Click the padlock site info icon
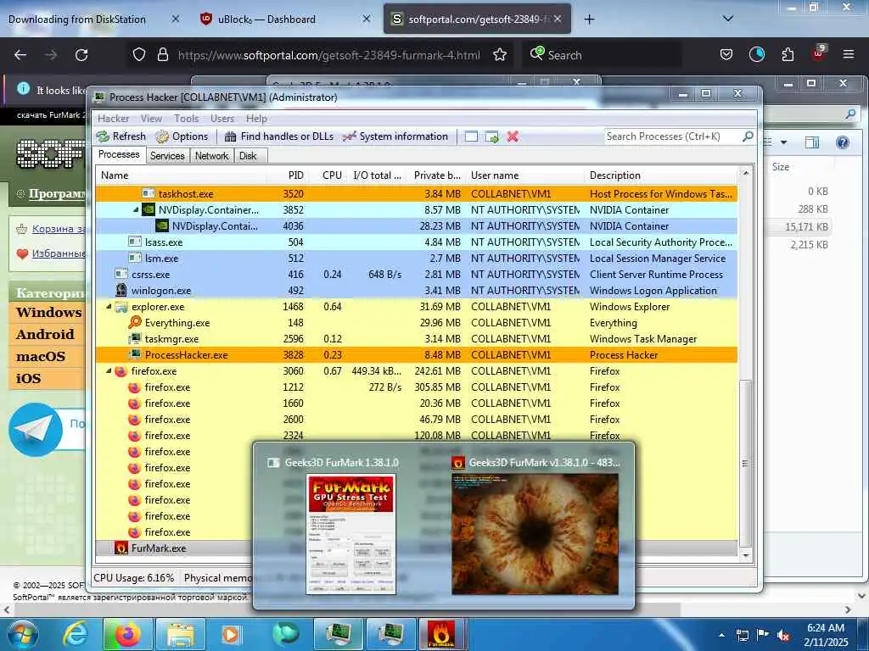The height and width of the screenshot is (651, 869). [162, 55]
